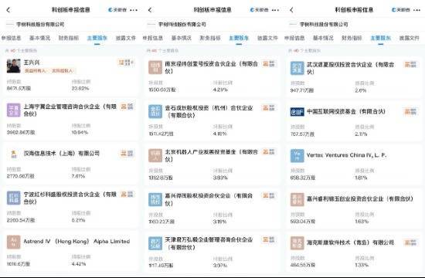This screenshot has width=425, height=278.
Task: Tap the back arrow in the 王兴兴 shareholder screen
Action: pos(8,10)
